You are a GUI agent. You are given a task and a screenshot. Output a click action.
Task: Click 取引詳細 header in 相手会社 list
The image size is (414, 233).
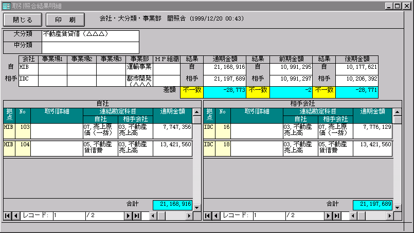click(257, 115)
